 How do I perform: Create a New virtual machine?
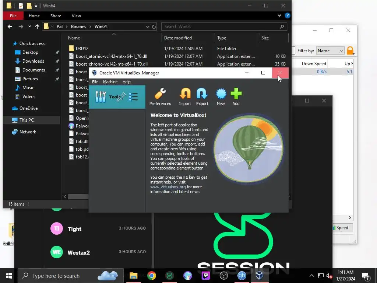click(221, 97)
